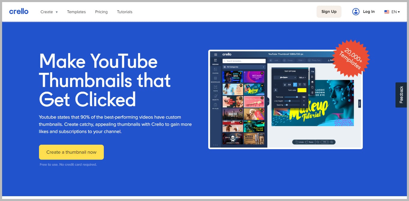Image resolution: width=409 pixels, height=201 pixels.
Task: Click the yellow Font color swatch
Action: (302, 90)
